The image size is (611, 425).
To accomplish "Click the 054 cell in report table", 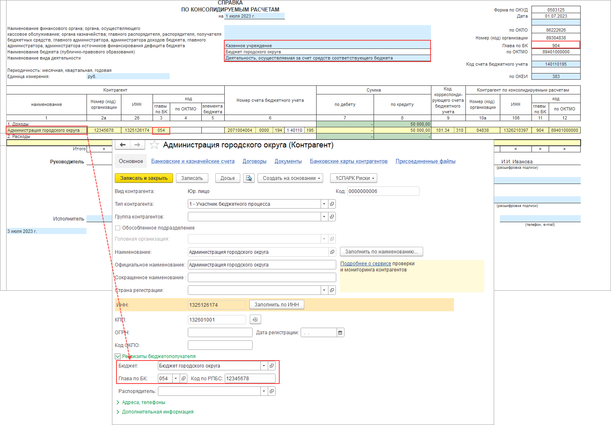I will 161,130.
